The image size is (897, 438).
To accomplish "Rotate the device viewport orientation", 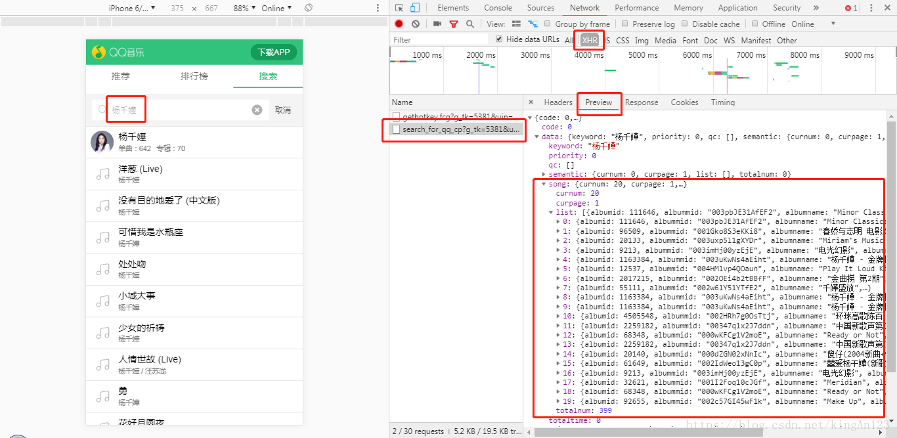I will coord(309,8).
